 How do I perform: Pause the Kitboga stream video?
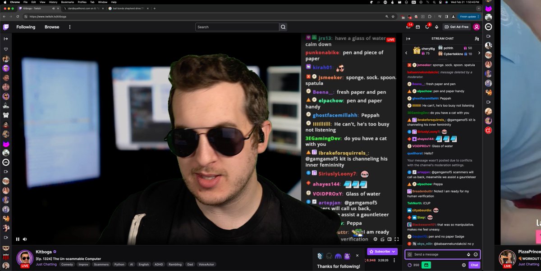[x=18, y=239]
